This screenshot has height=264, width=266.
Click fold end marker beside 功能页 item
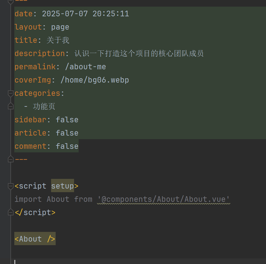[x=10, y=106]
